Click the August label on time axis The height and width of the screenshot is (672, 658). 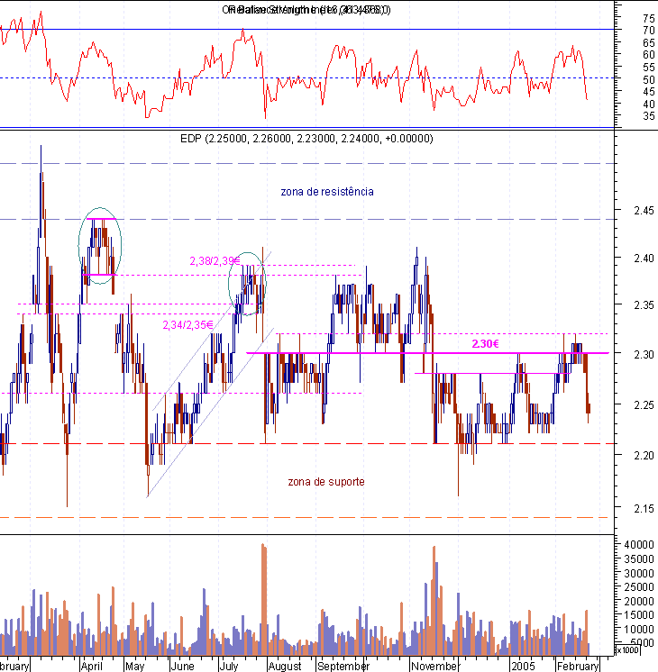point(285,666)
